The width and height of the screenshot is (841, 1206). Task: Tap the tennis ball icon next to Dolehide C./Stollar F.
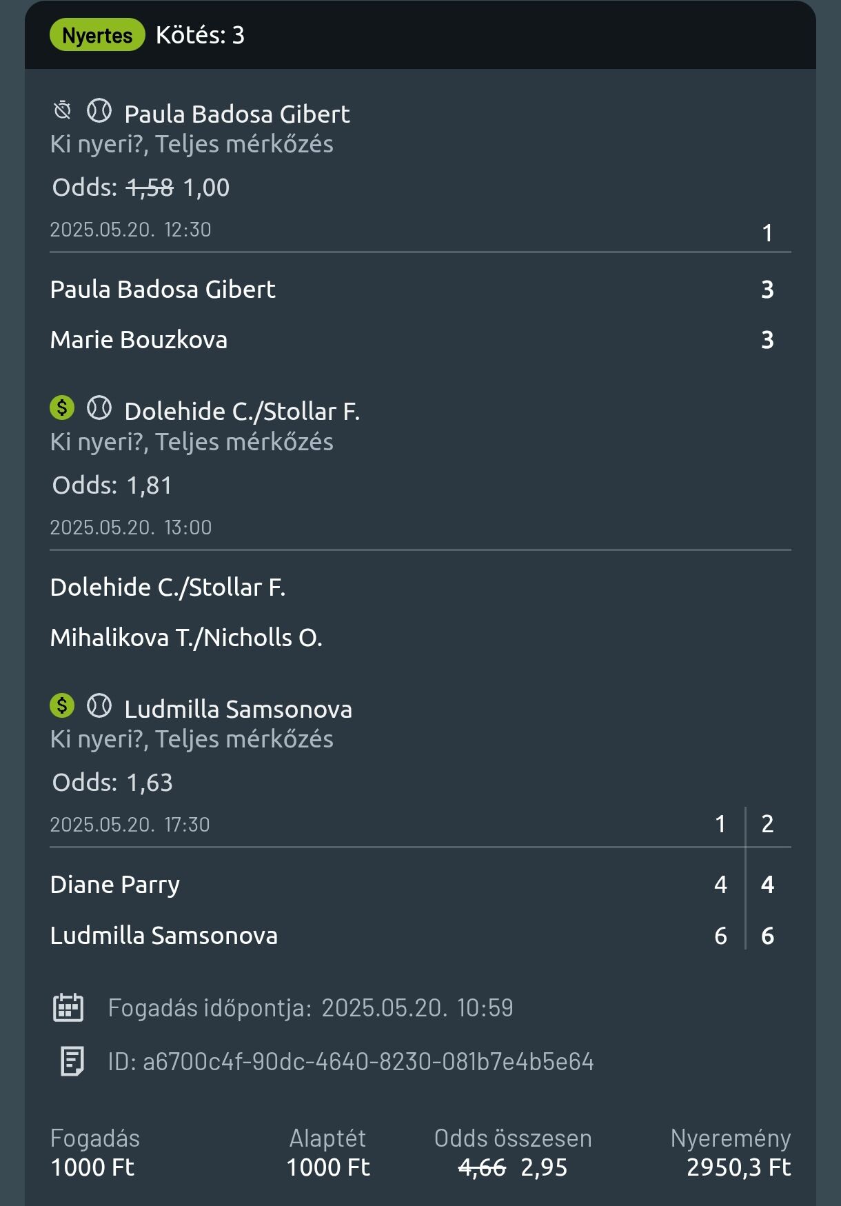99,408
